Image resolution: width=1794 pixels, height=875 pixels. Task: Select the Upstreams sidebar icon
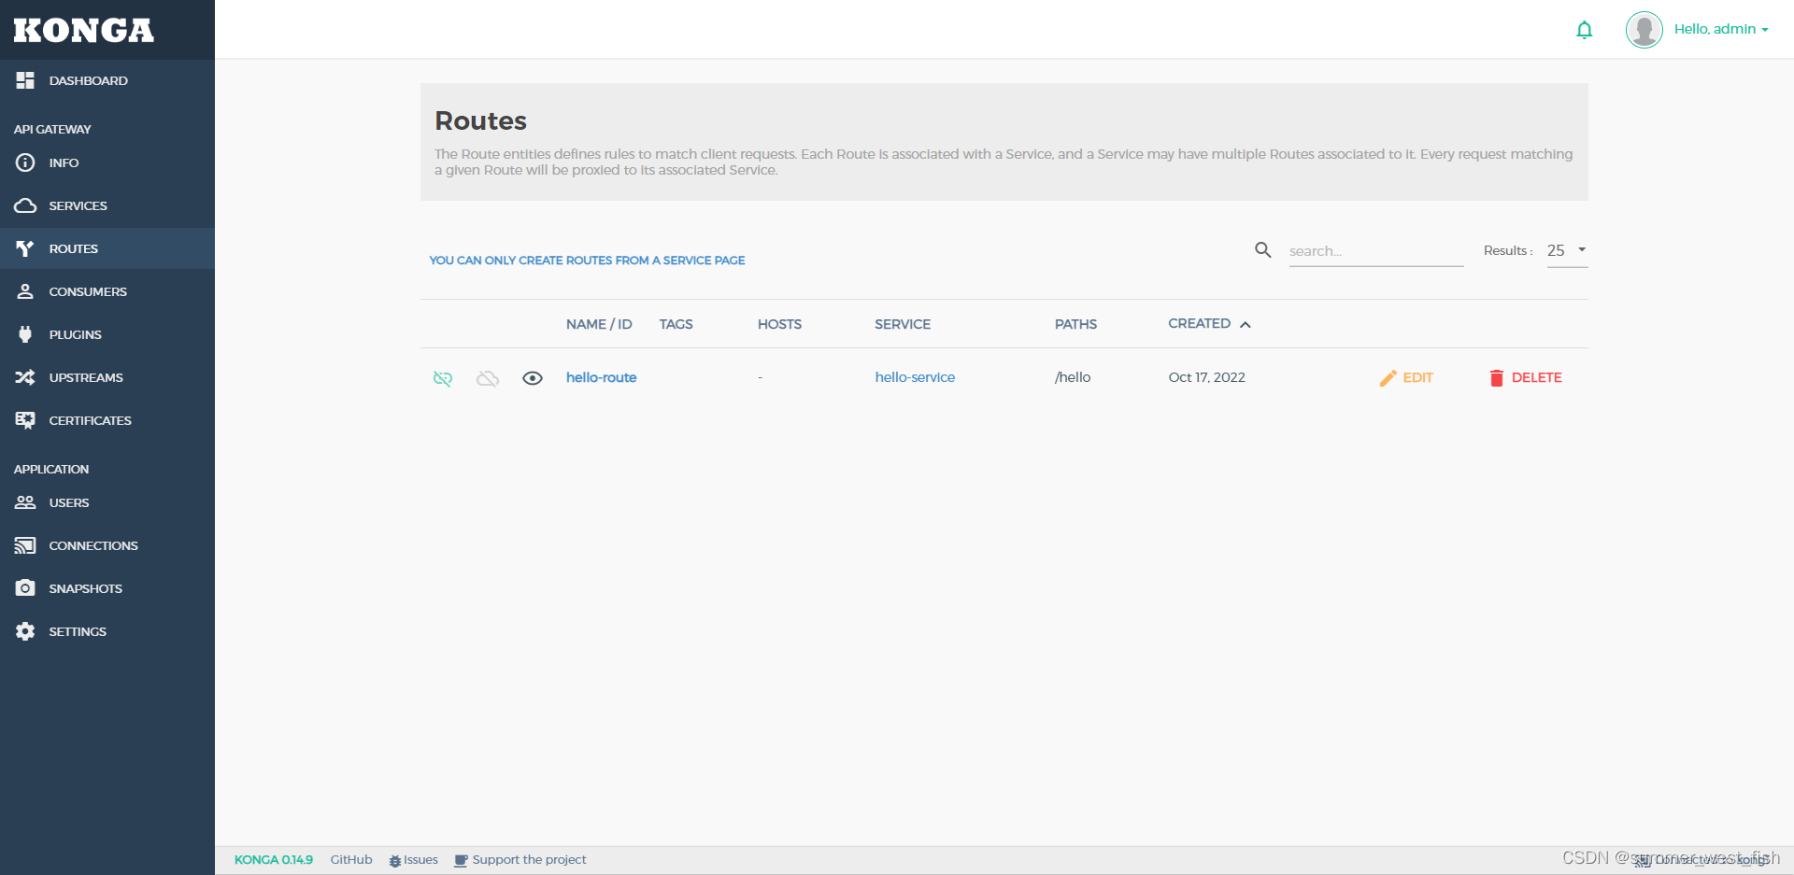coord(25,377)
